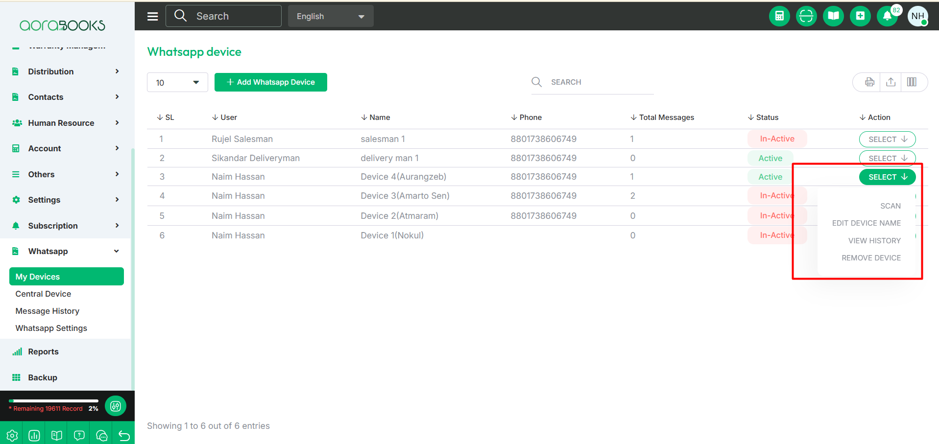Screen dimensions: 939x444
Task: Expand the Settings sidebar menu
Action: click(66, 200)
